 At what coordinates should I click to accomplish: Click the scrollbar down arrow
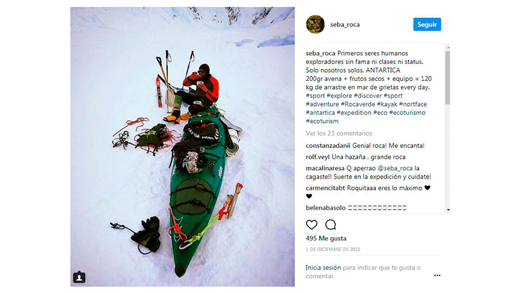coord(448,210)
